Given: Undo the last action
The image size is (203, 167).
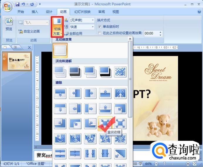Looking at the screenshot, I should pos(23,4).
